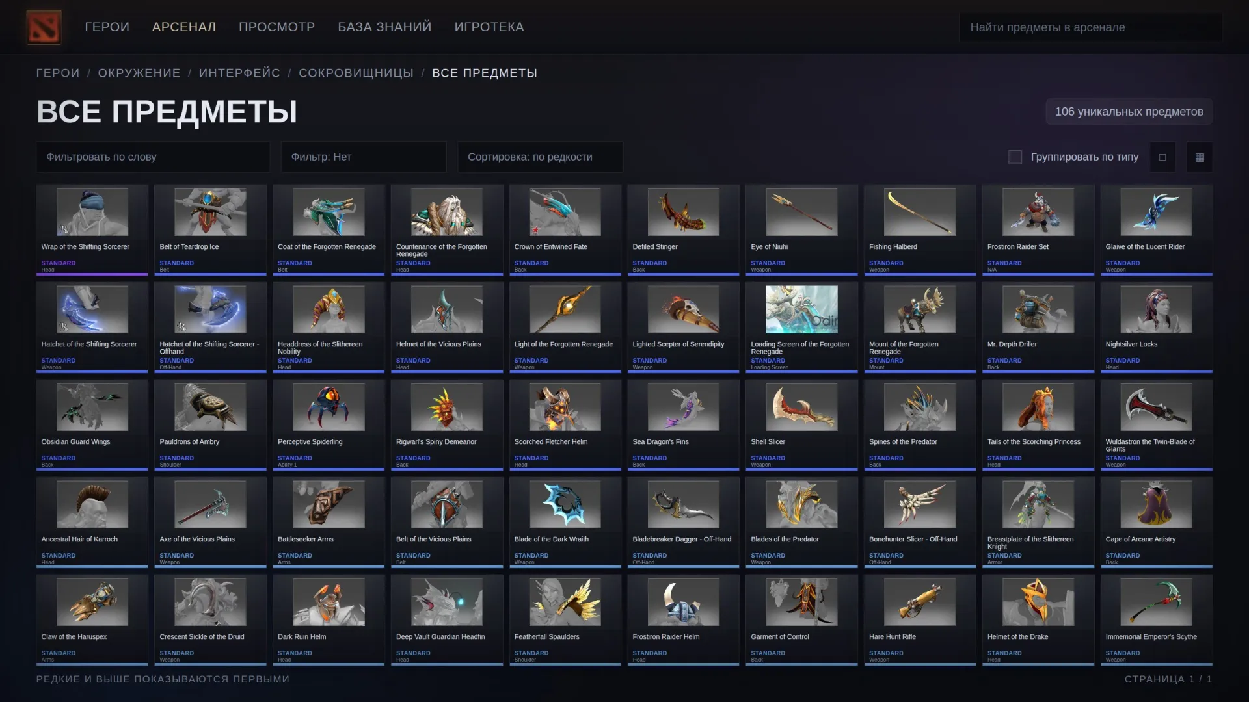The width and height of the screenshot is (1249, 702).
Task: Select Wuldastron the Twin-Blade of Giants
Action: point(1157,425)
